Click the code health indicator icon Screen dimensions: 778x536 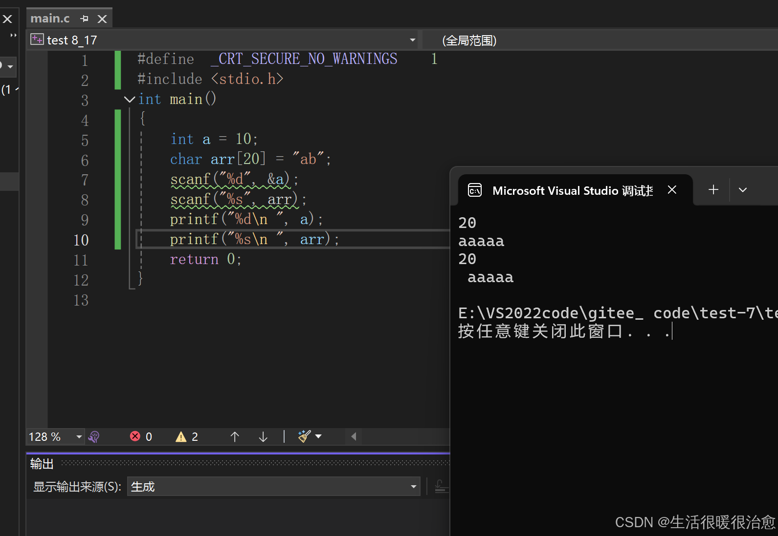[x=94, y=436]
